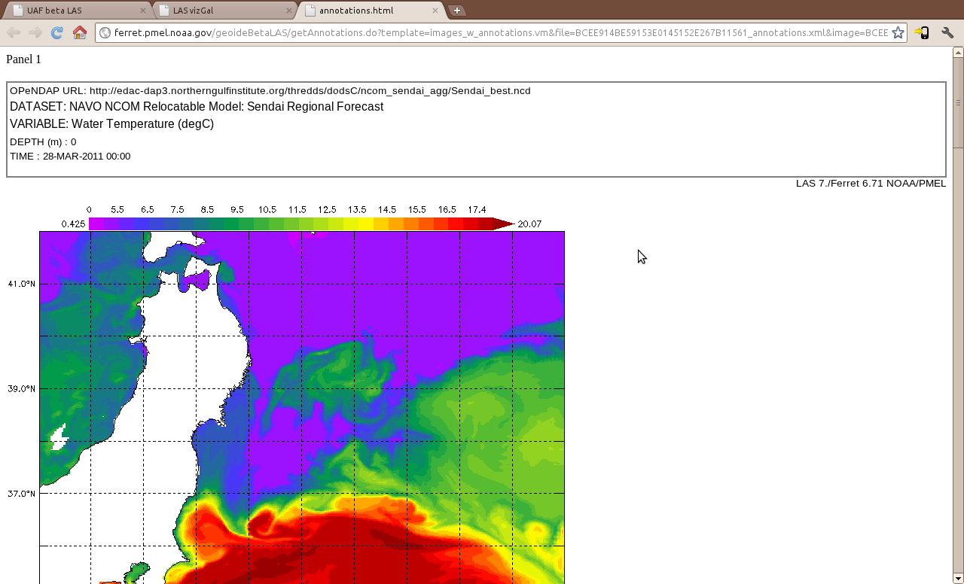Viewport: 964px width, 584px height.
Task: Click the LAS 7./Ferret 6.71 NOAA/PMEL credit
Action: [871, 184]
